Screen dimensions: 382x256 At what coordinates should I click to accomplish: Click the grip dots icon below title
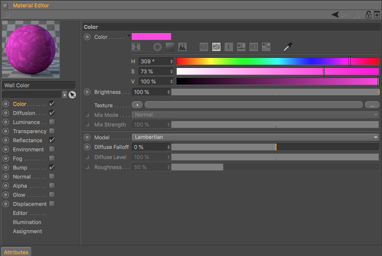click(x=7, y=15)
